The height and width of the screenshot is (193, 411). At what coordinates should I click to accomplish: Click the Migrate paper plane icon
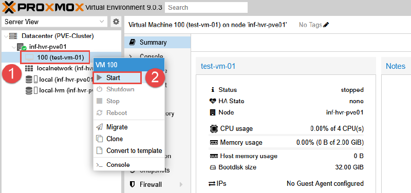[99, 127]
